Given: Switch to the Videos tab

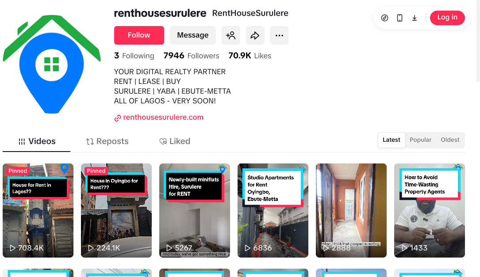Looking at the screenshot, I should pyautogui.click(x=37, y=141).
